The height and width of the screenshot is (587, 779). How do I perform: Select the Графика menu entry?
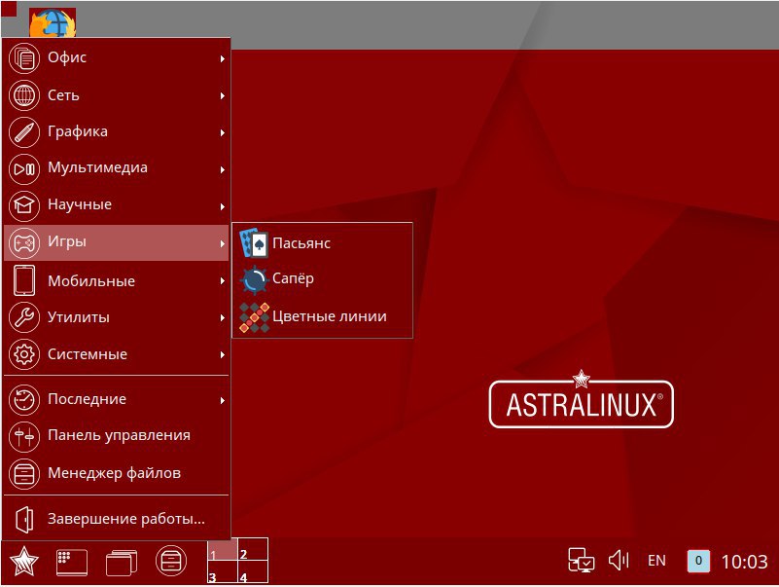[117, 131]
